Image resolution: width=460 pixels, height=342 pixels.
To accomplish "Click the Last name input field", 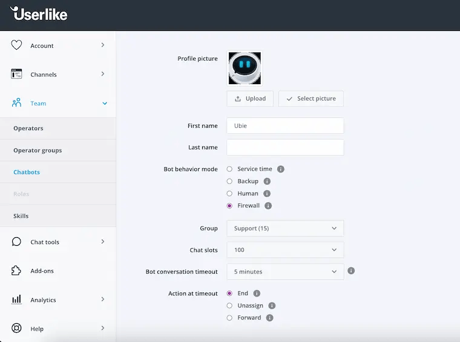I will (285, 148).
